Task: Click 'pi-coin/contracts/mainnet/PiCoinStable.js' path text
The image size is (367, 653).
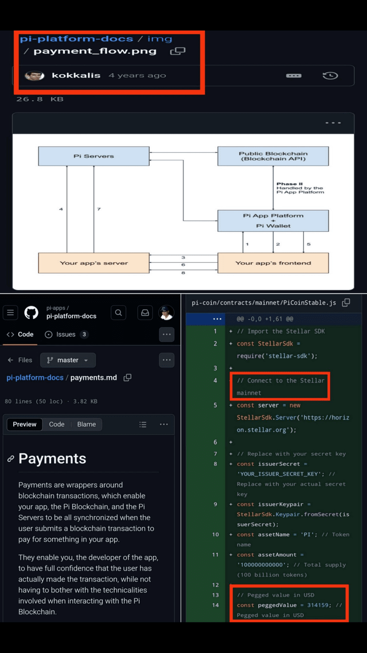Action: (264, 303)
